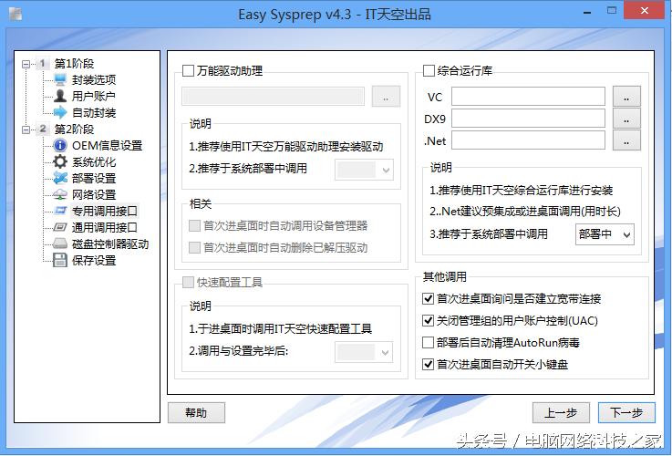
Task: Minimize the Easy Sysprep window
Action: 587,11
